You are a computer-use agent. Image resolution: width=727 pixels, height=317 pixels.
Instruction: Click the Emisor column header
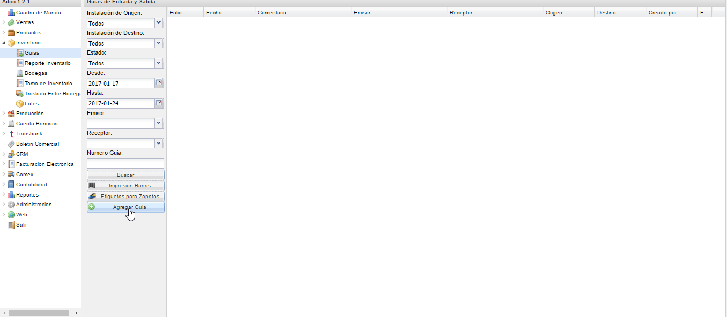[398, 12]
